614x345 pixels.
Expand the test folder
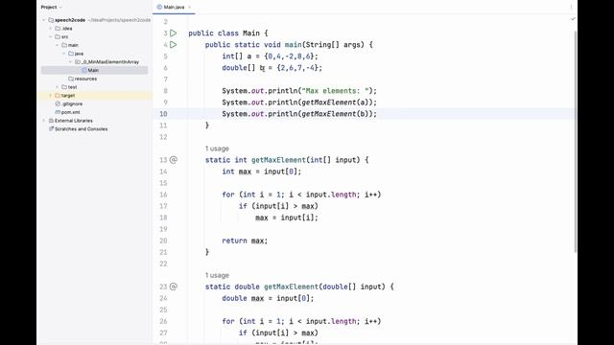click(x=58, y=87)
